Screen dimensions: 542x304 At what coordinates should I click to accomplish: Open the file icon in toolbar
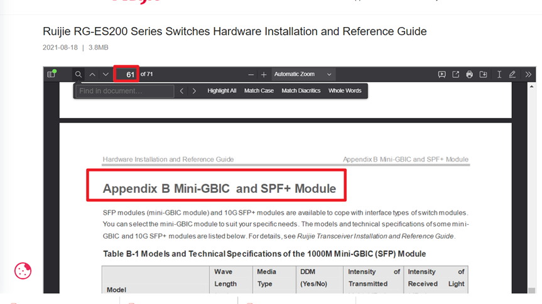(455, 74)
